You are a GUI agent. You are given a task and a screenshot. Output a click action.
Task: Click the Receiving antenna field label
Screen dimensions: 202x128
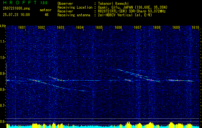pos(74,15)
